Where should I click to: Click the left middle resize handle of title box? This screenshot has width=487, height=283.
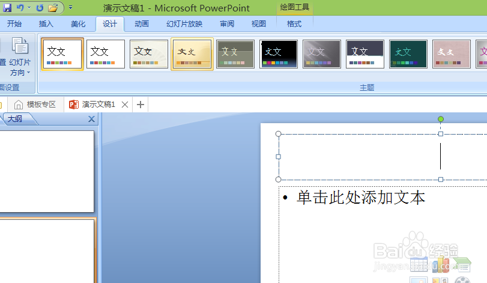click(x=278, y=157)
